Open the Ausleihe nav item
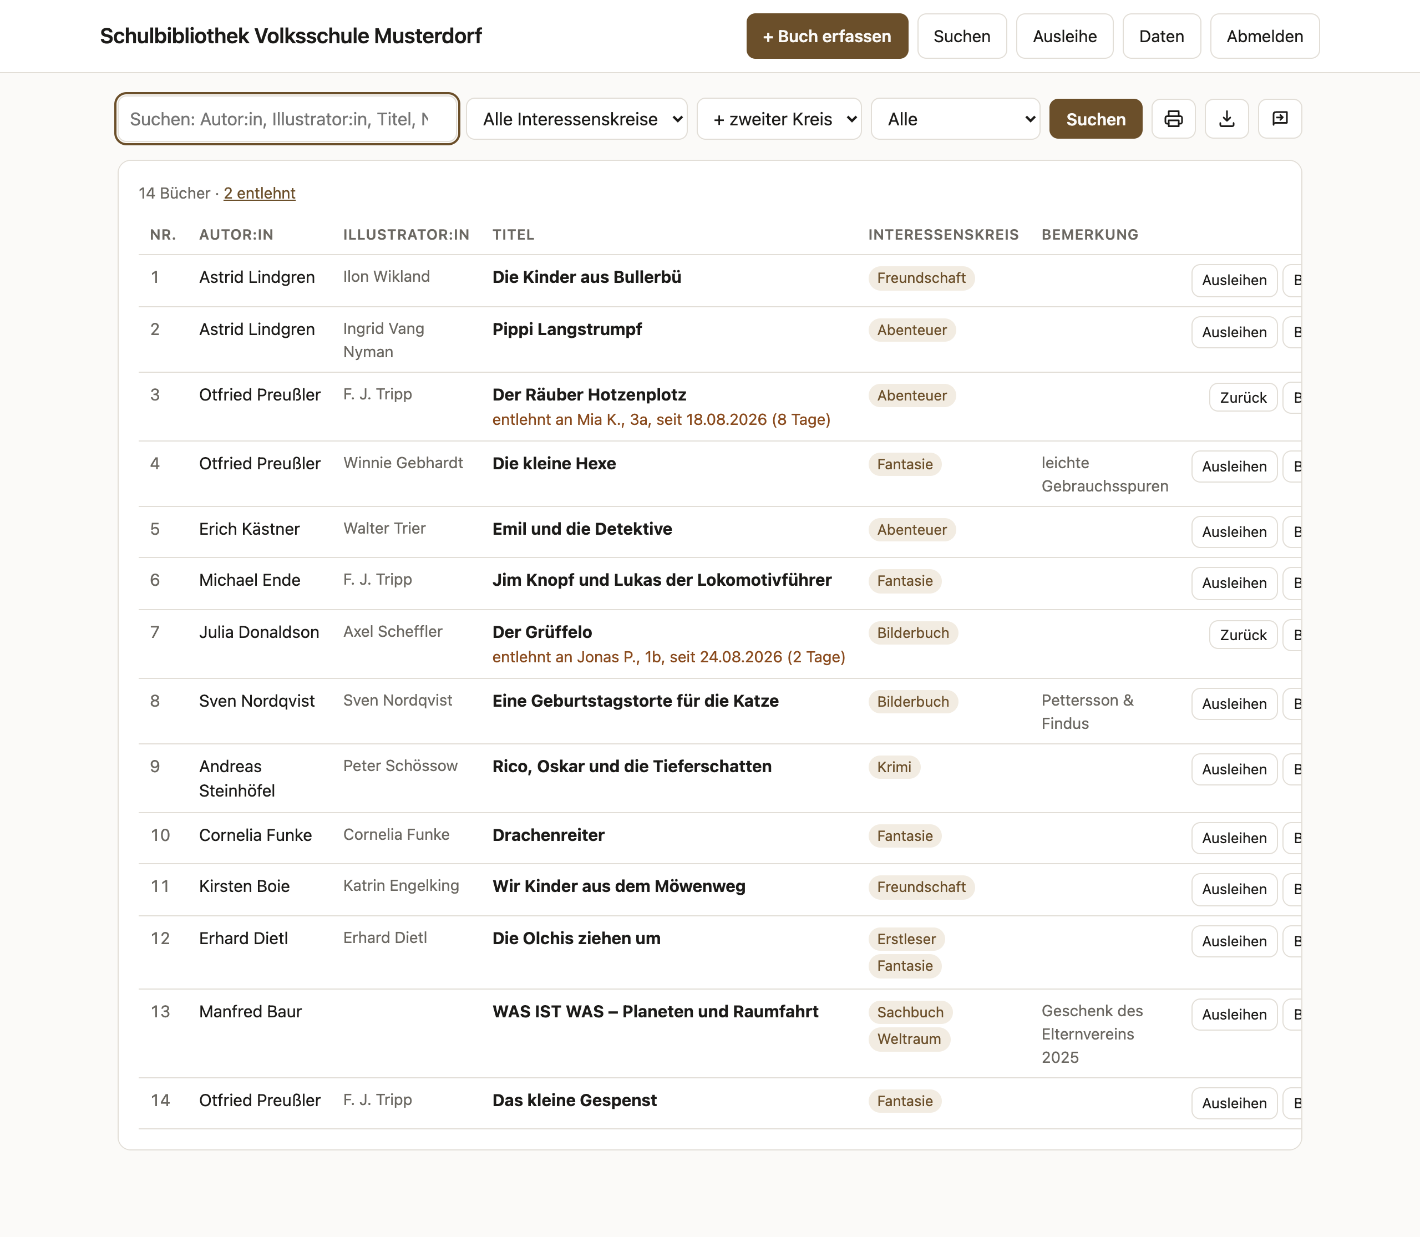Image resolution: width=1420 pixels, height=1237 pixels. 1064,36
